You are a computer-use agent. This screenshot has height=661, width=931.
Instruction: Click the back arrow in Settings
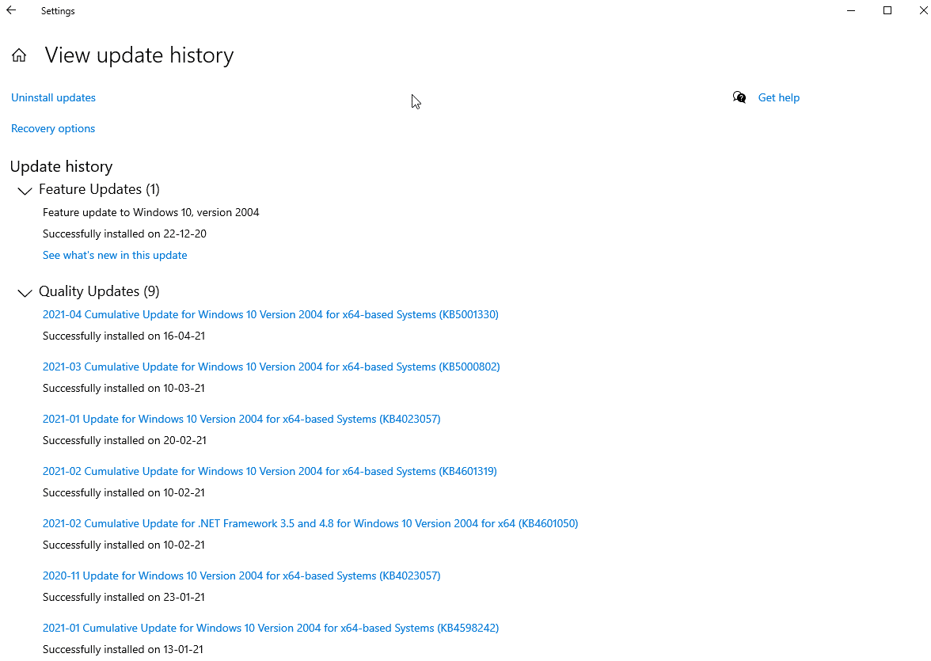point(11,10)
